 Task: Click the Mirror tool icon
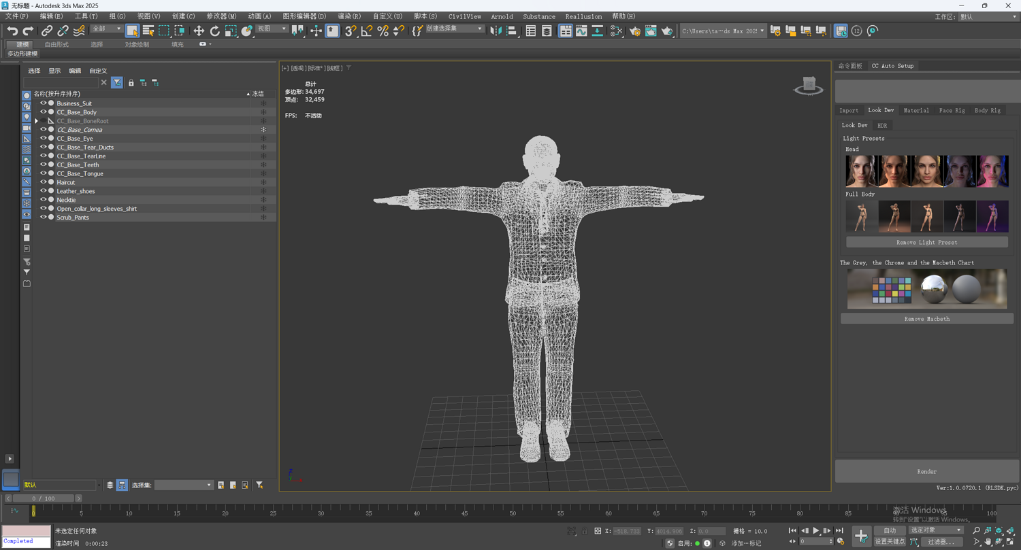coord(496,31)
